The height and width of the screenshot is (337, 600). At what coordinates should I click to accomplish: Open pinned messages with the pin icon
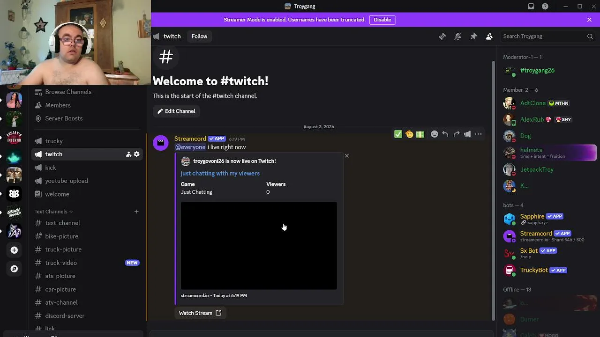coord(473,37)
